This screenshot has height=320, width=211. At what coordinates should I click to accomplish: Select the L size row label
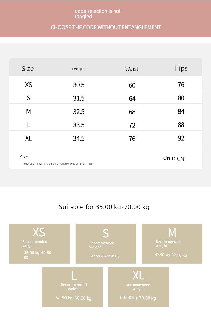point(29,125)
